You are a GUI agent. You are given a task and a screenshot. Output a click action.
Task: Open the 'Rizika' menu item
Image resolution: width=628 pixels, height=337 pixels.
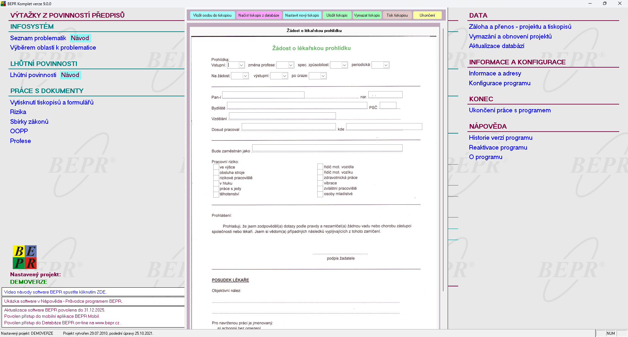[18, 112]
